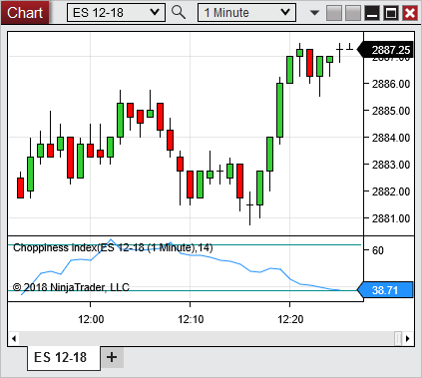
Task: Click the 2018 NinjaTrader, LLC copyright text
Action: coord(71,287)
